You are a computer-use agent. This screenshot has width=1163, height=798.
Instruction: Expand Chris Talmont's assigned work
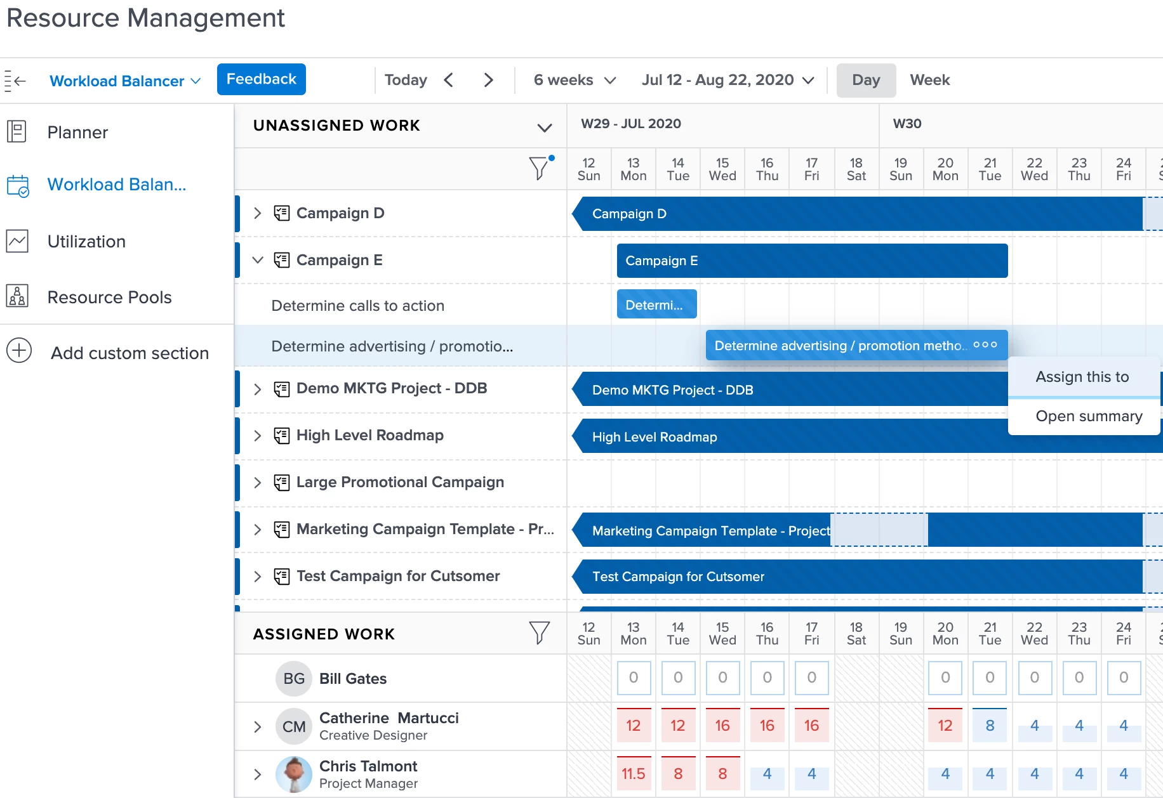257,774
